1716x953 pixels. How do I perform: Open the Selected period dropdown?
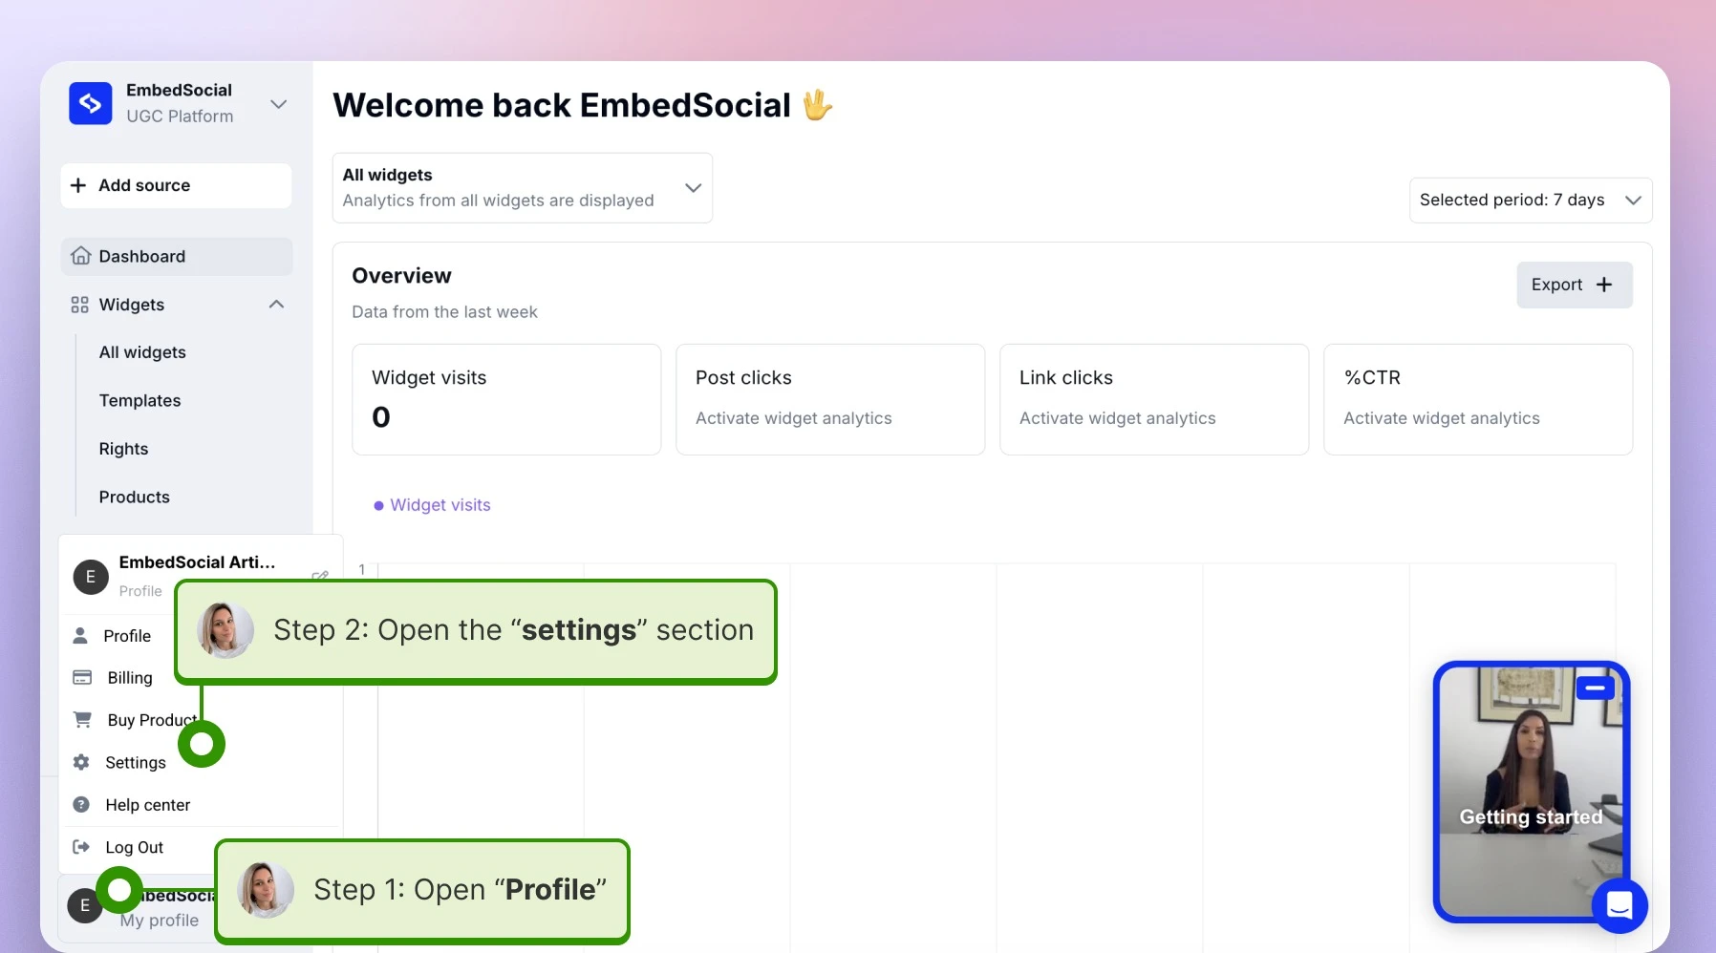[1531, 201]
